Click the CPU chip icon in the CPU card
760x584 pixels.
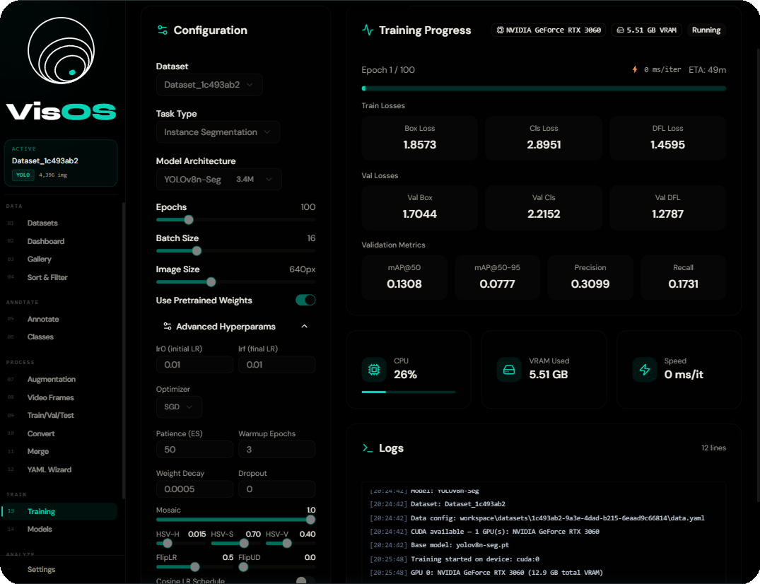pyautogui.click(x=374, y=370)
